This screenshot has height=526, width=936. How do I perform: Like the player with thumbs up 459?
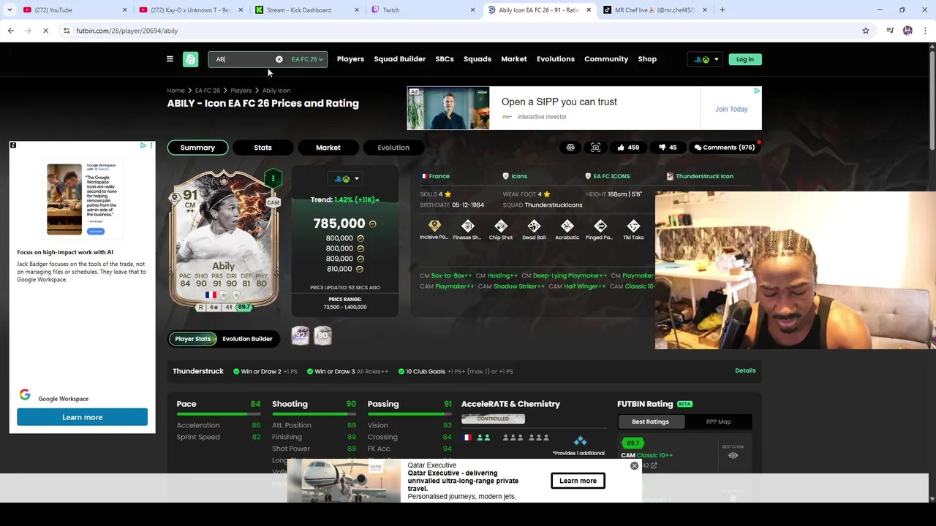(627, 148)
